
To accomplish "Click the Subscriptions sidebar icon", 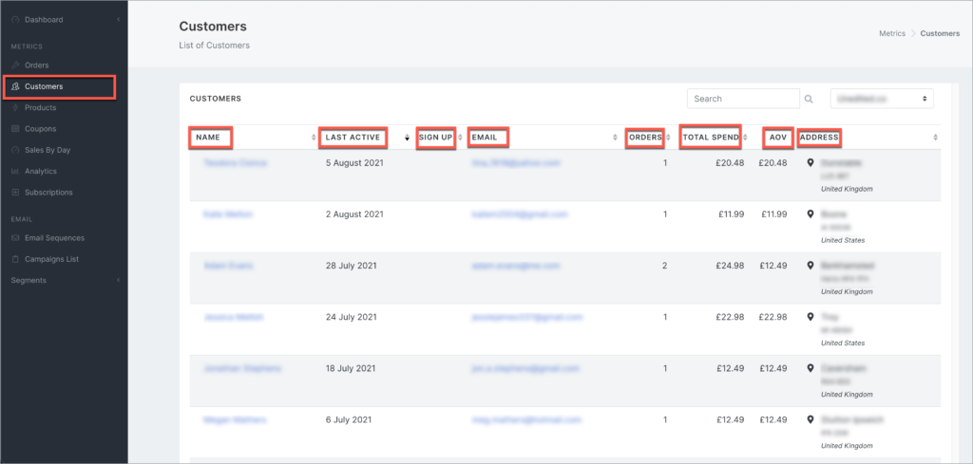I will pos(15,193).
